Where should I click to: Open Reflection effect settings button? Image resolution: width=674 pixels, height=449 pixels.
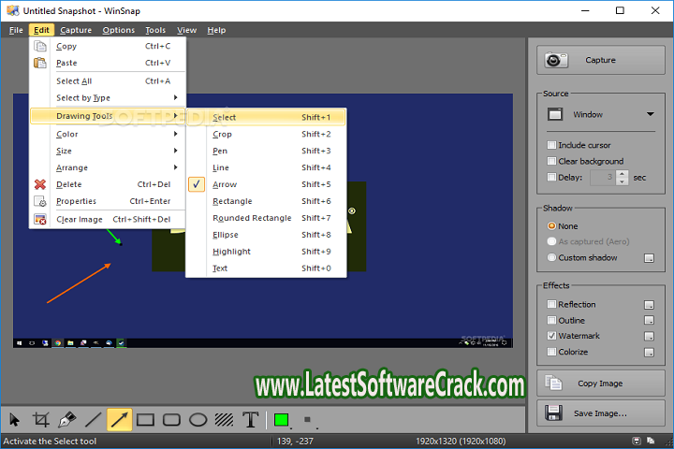648,304
